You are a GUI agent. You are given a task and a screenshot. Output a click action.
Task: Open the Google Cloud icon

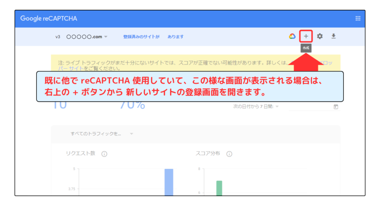click(292, 36)
